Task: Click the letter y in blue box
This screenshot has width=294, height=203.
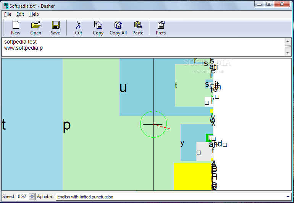Action: point(182,143)
